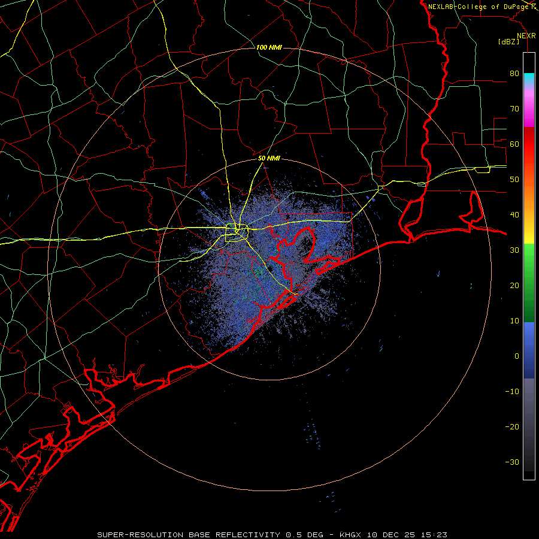Click the 50 NMI range ring label
The image size is (539, 539).
[x=269, y=159]
